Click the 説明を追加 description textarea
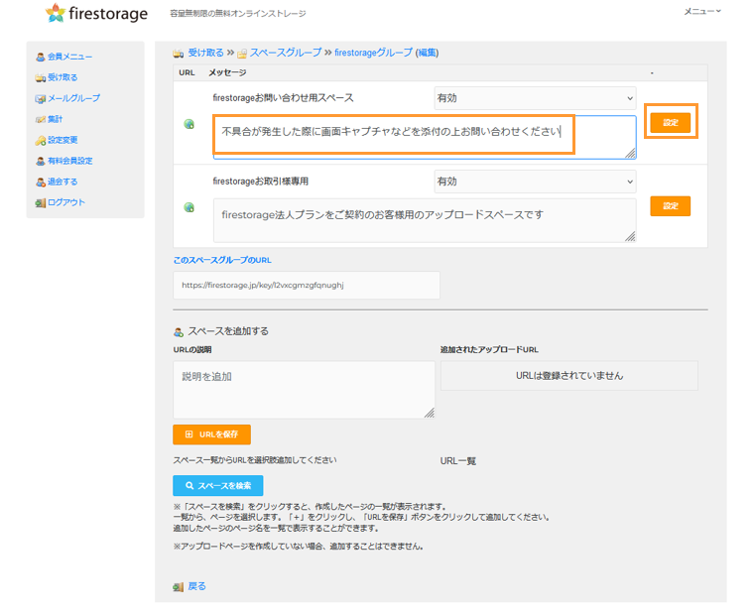Screen dimensions: 756x616 pos(304,390)
